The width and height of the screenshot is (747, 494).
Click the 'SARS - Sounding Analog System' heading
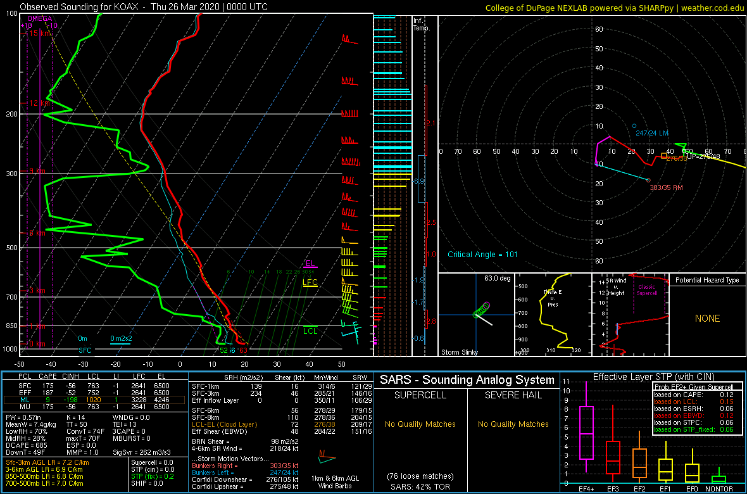(x=467, y=381)
